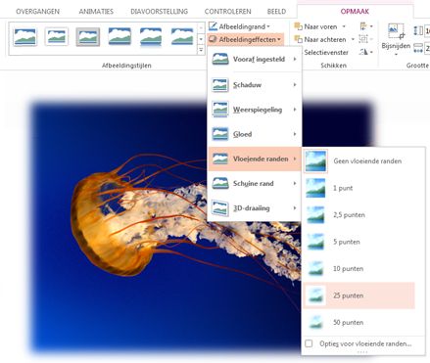Click the Naar achteren button
The height and width of the screenshot is (363, 430).
tap(320, 39)
